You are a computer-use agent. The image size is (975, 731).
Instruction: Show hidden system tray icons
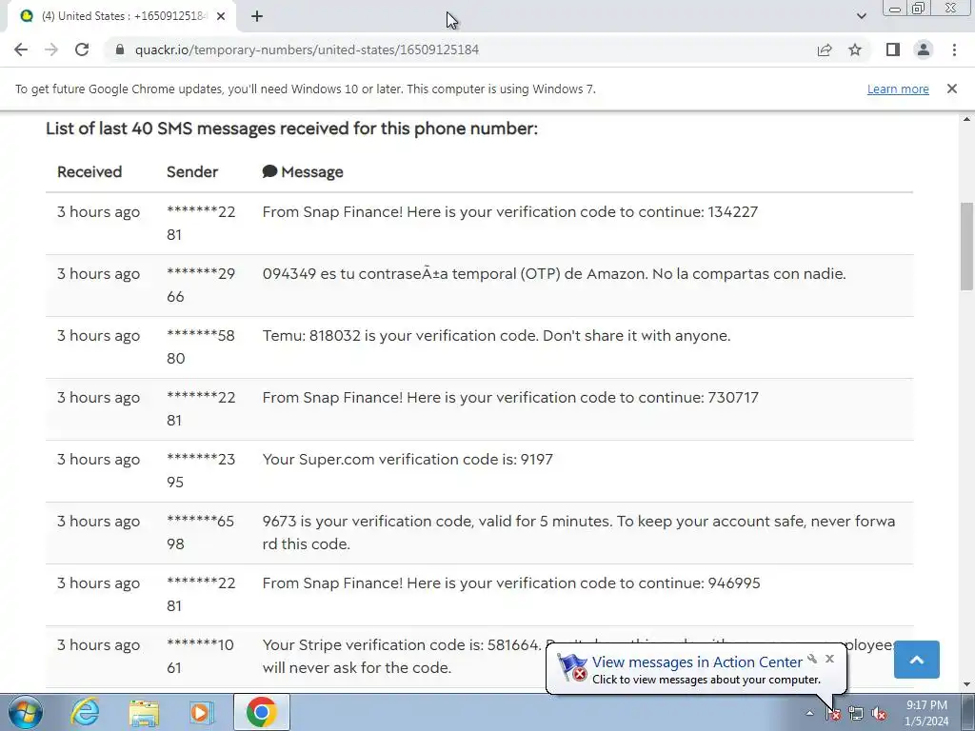click(x=809, y=713)
